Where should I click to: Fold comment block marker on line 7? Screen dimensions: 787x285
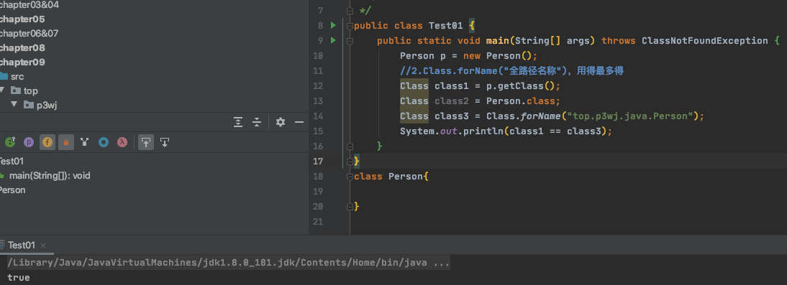click(350, 11)
